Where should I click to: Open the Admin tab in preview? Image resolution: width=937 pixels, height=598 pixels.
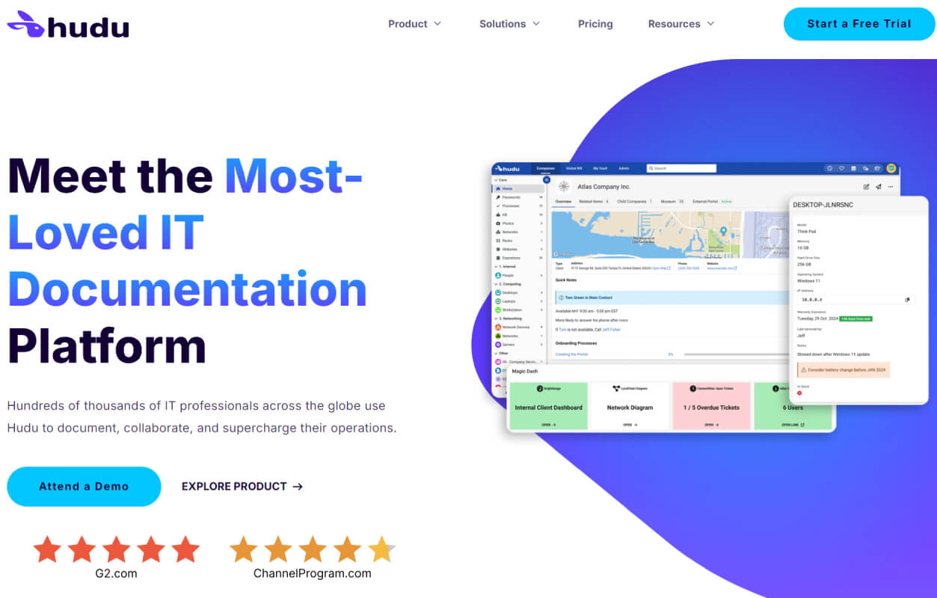[x=624, y=168]
